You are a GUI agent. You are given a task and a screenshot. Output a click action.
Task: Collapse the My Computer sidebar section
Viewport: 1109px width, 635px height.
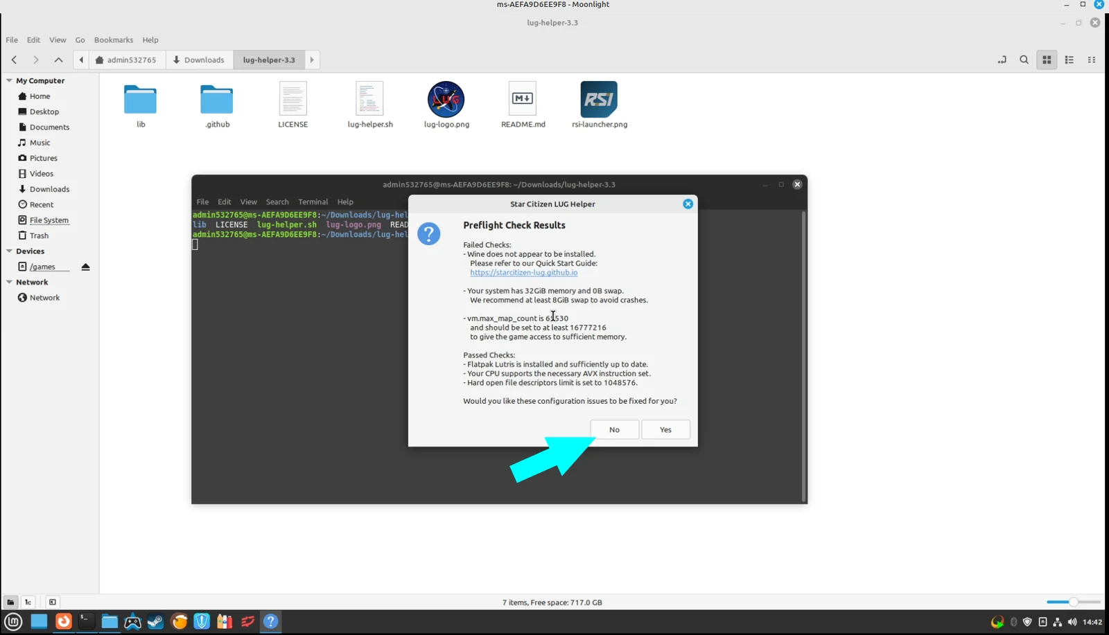(x=9, y=80)
